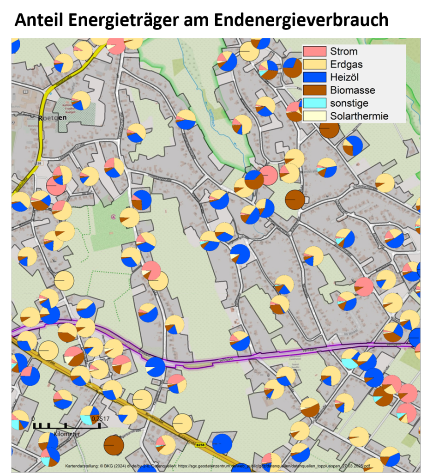Click the pink Strom legend swatch
The height and width of the screenshot is (473, 421).
tap(315, 51)
